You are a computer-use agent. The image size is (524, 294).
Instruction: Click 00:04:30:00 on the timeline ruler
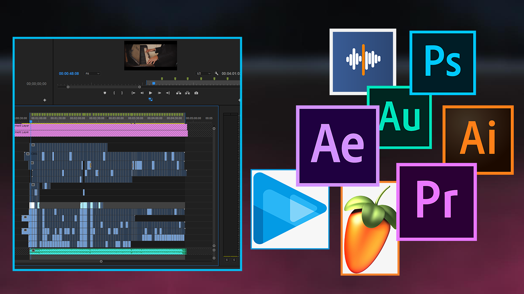(174, 118)
